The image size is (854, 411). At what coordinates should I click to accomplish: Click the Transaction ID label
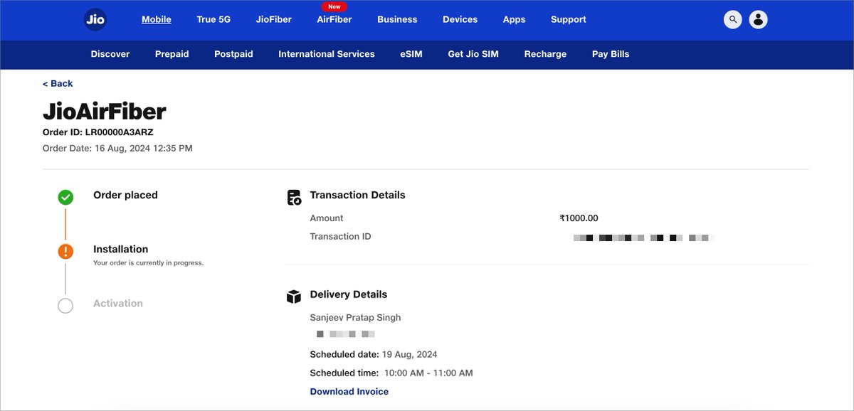tap(341, 237)
